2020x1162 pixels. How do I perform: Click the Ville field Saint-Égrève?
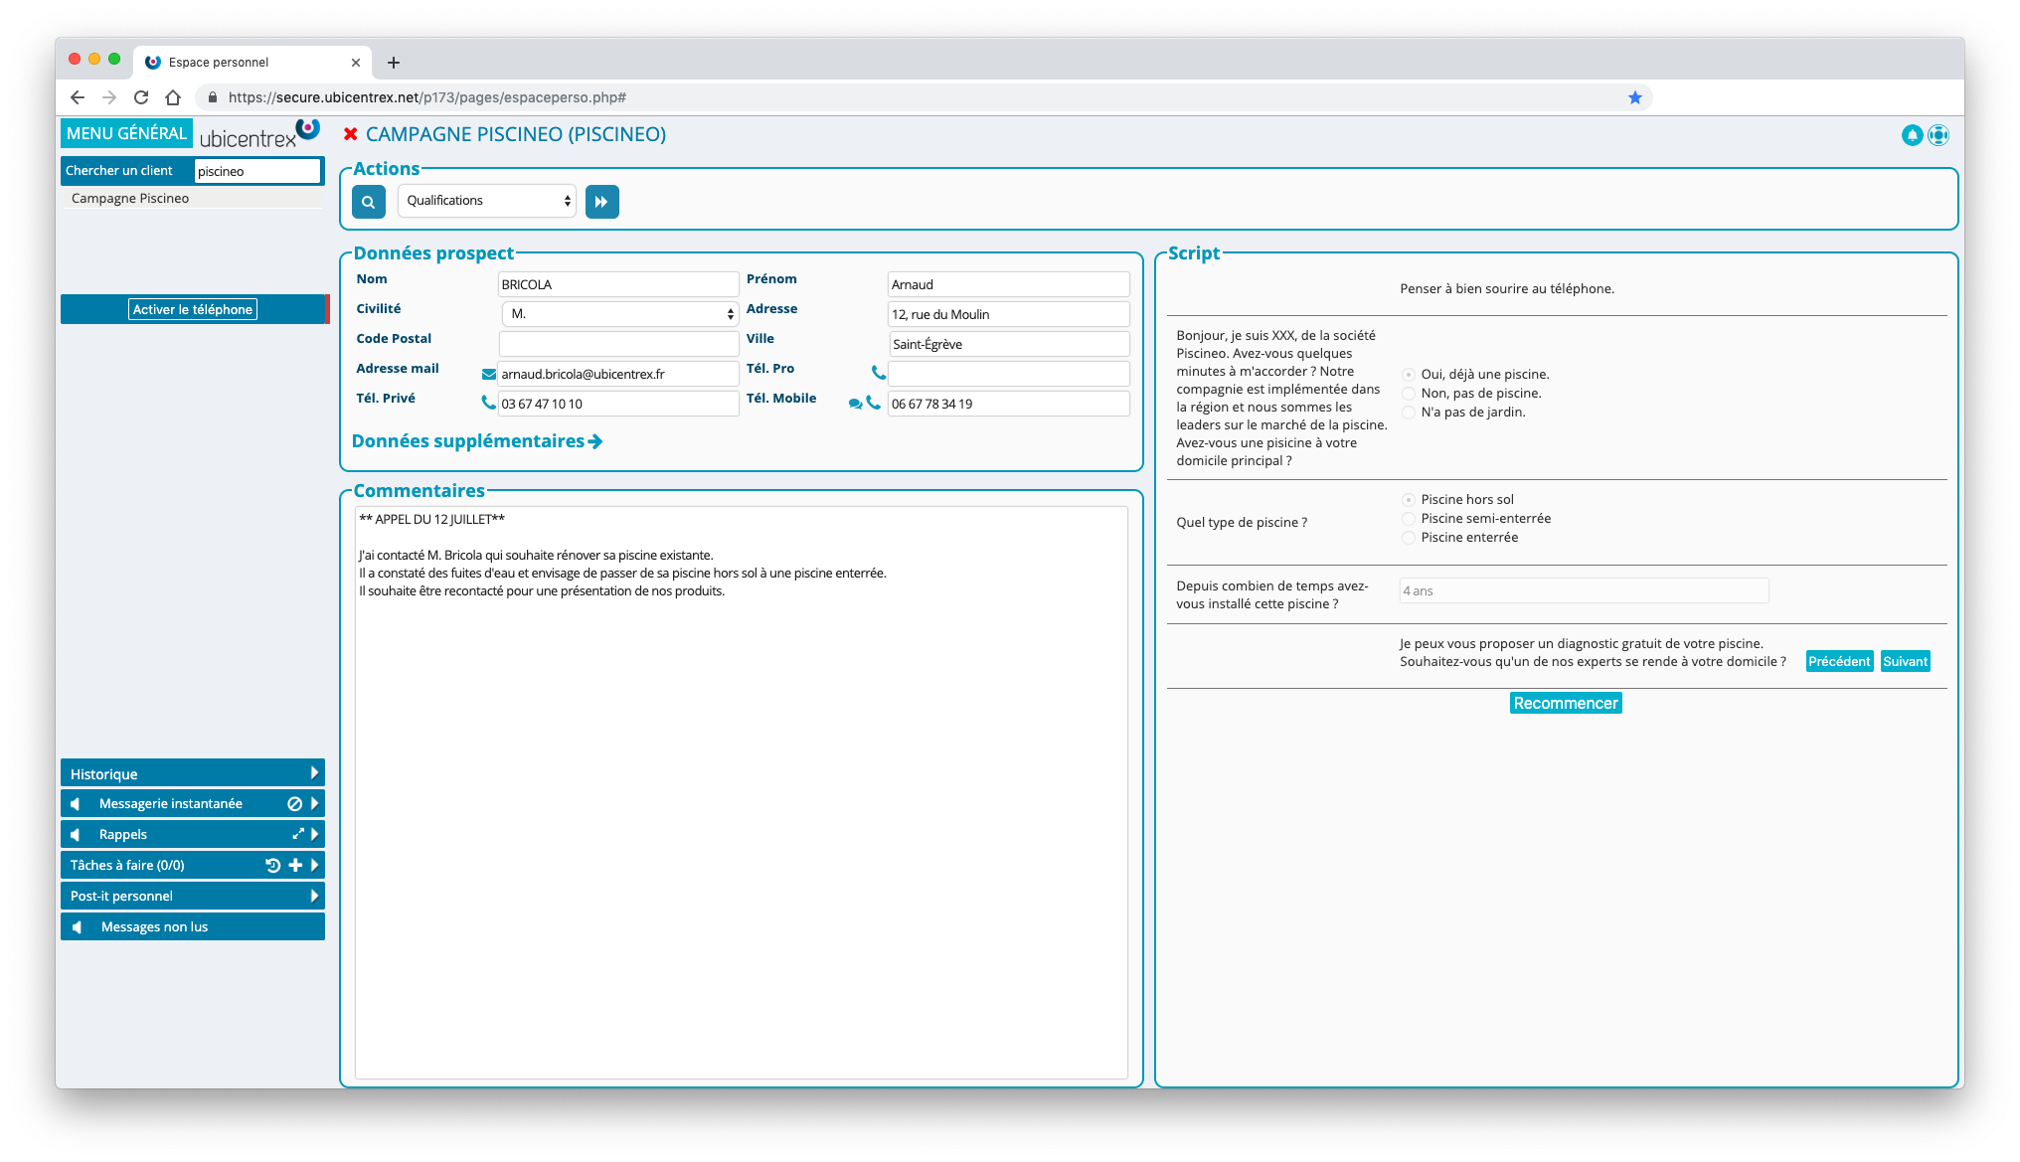pos(1008,344)
